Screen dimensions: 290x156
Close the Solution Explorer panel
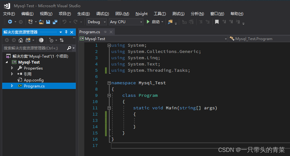(72, 32)
